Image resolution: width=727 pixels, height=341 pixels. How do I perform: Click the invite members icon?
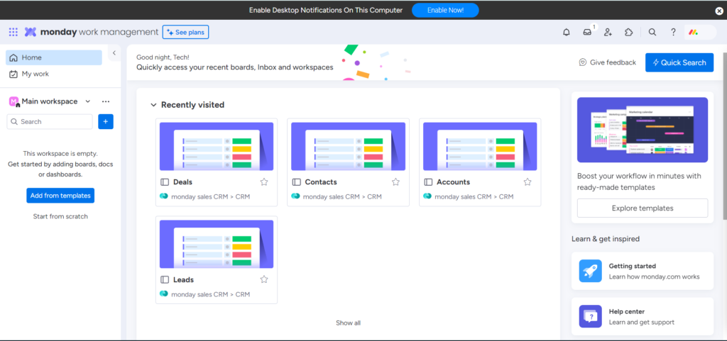tap(608, 32)
